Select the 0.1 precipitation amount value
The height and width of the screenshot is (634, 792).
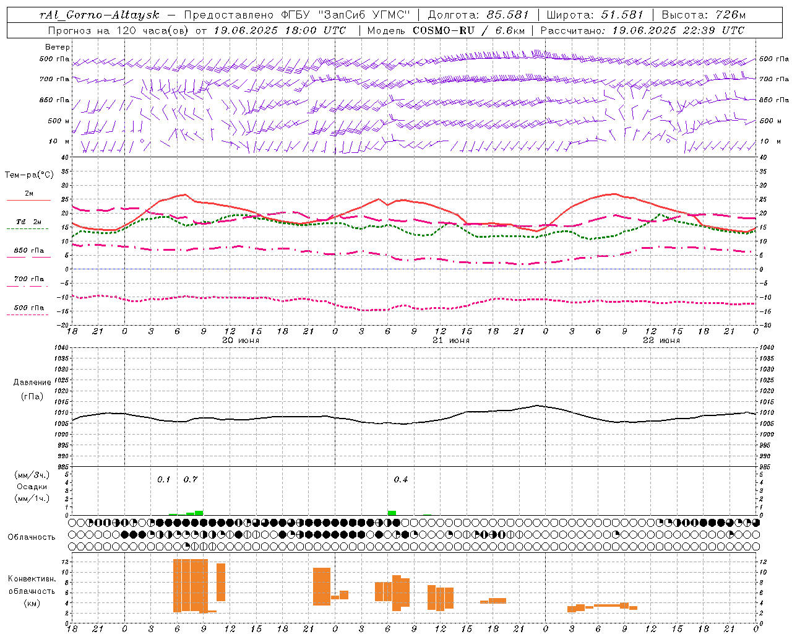(x=163, y=479)
